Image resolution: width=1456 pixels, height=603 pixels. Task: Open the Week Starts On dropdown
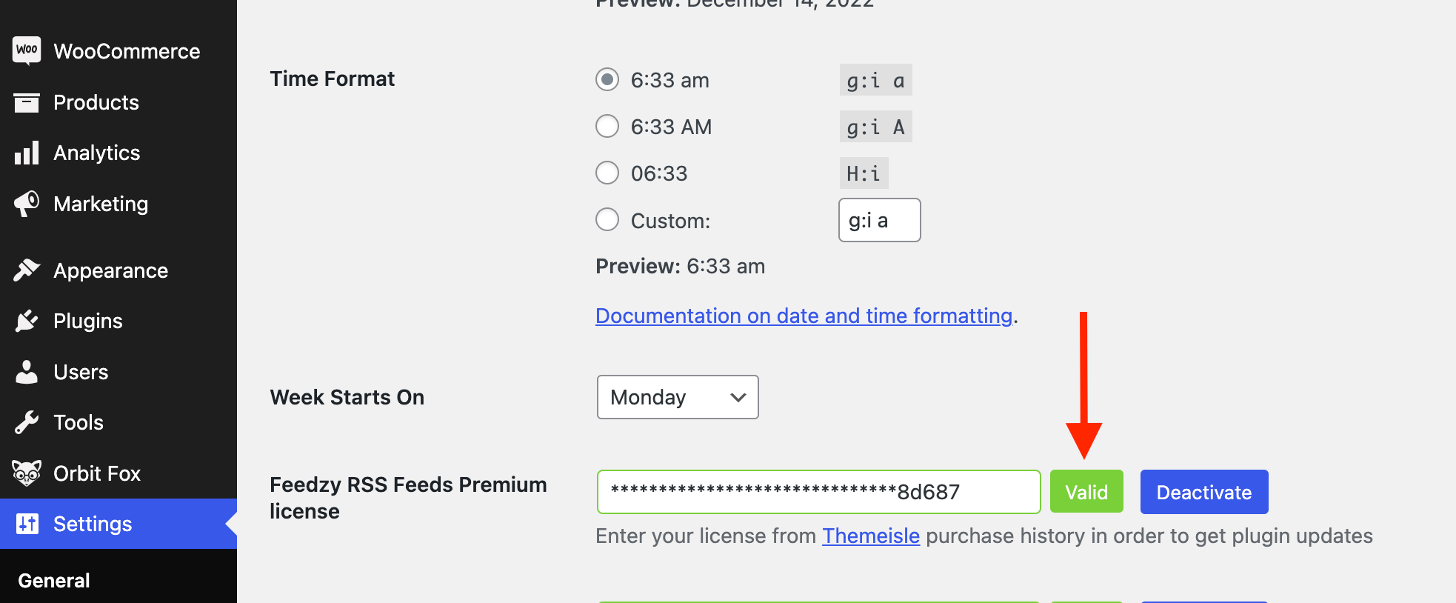pos(677,397)
